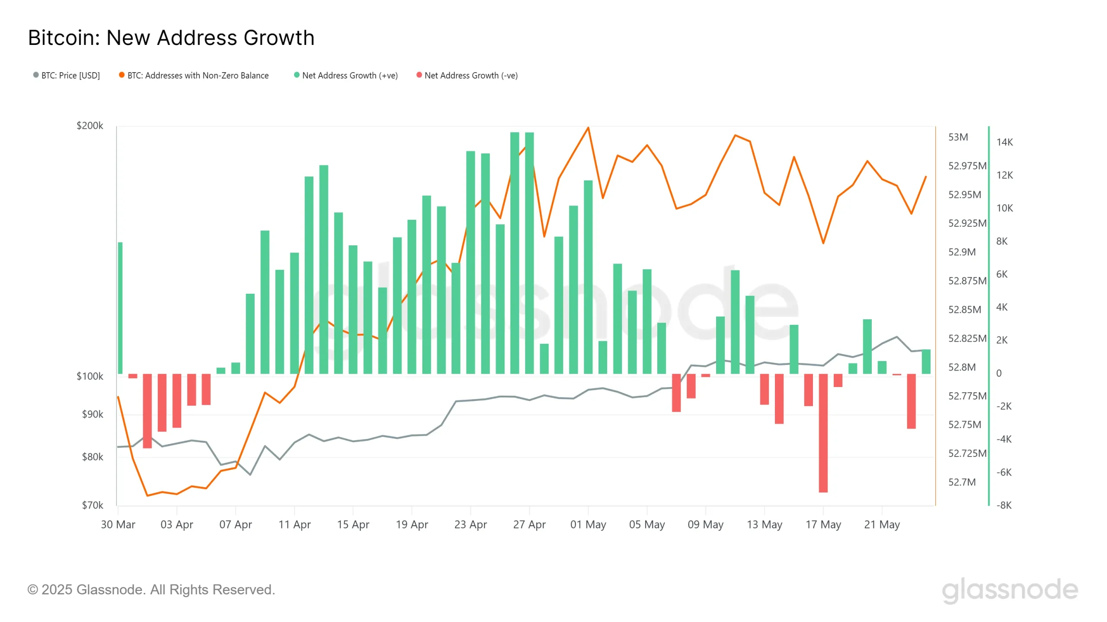Click the green Net Address Growth legend dot
The width and height of the screenshot is (1107, 622).
pyautogui.click(x=297, y=75)
